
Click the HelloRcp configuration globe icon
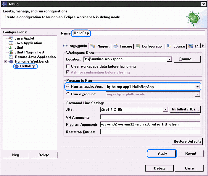[17, 66]
